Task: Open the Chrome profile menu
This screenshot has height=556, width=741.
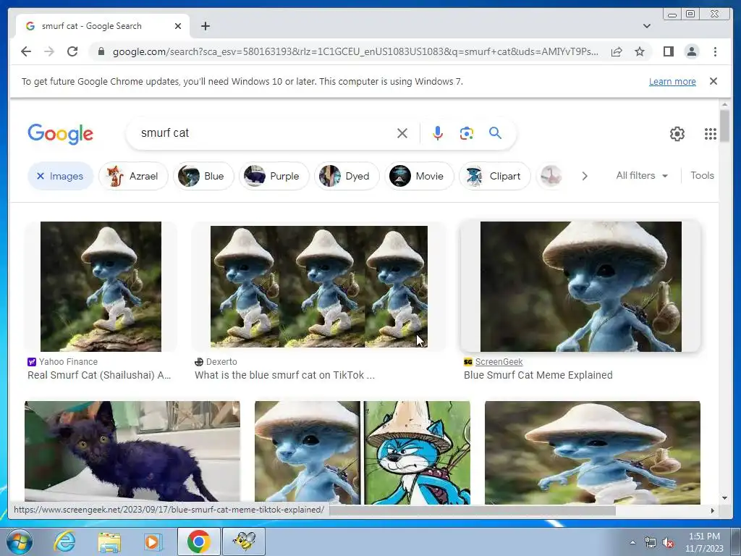Action: [x=691, y=51]
